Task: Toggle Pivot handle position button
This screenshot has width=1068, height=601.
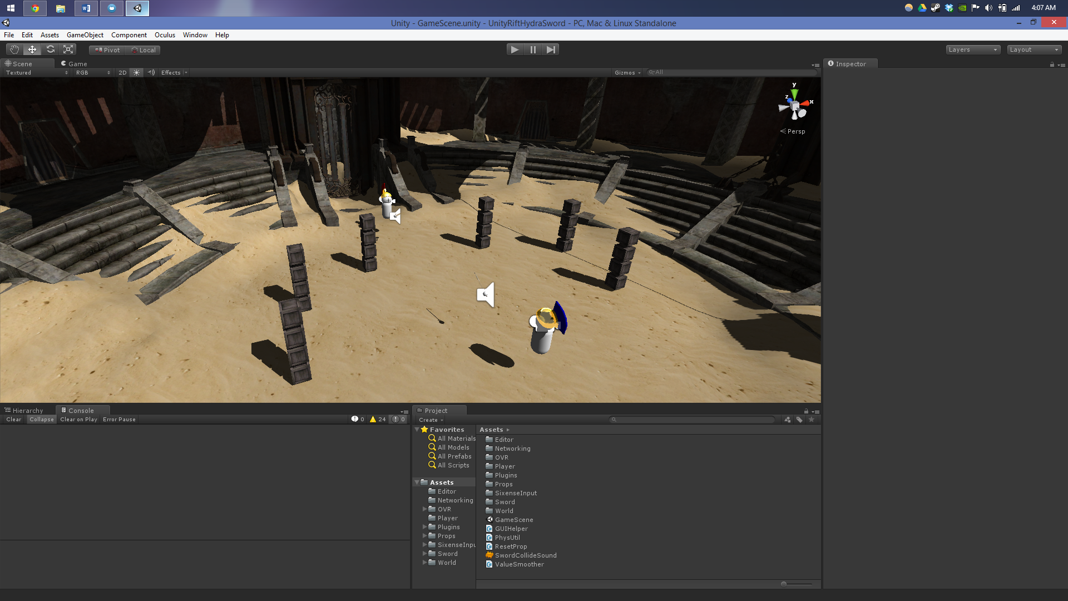Action: tap(107, 50)
